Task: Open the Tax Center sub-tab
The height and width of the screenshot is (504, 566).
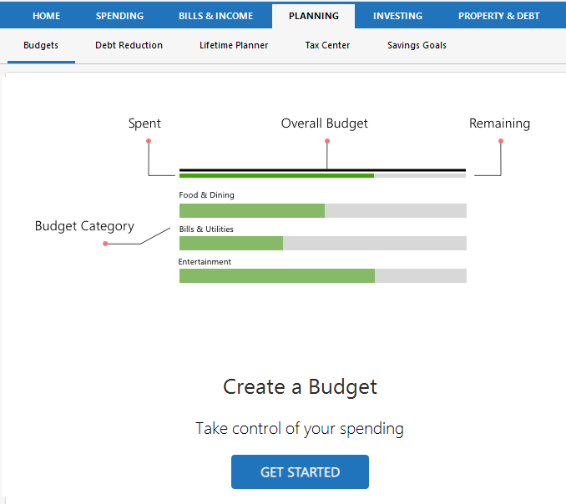Action: (x=327, y=45)
